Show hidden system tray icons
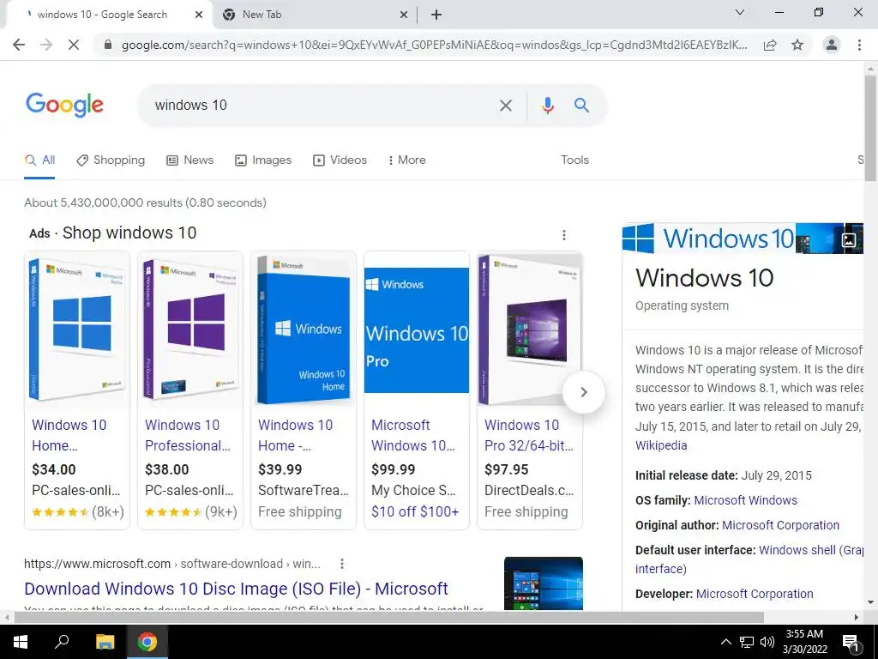 725,642
